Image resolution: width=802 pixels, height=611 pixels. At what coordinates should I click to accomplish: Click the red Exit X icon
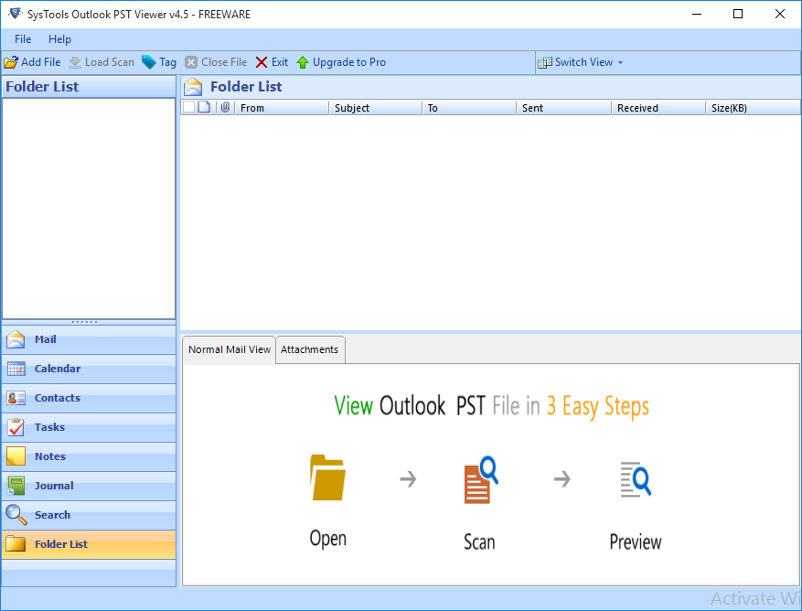tap(262, 62)
